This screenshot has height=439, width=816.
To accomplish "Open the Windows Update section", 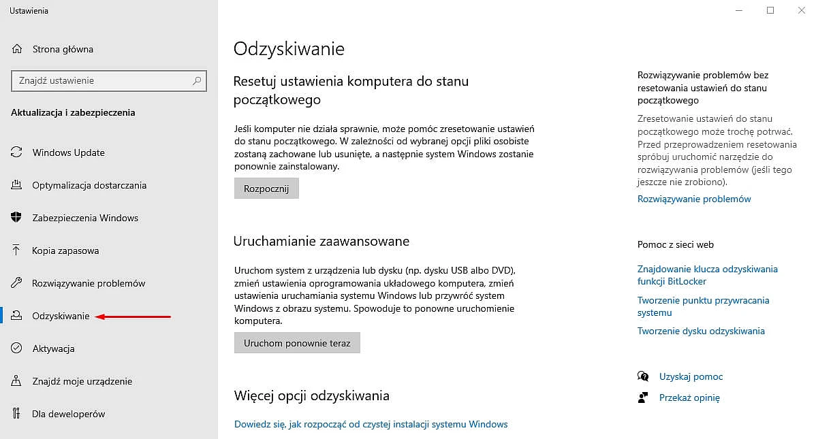I will tap(69, 152).
